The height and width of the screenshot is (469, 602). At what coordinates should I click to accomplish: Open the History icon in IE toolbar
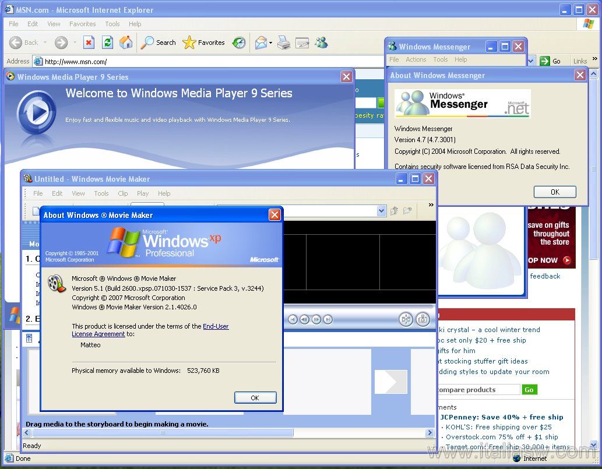click(239, 43)
